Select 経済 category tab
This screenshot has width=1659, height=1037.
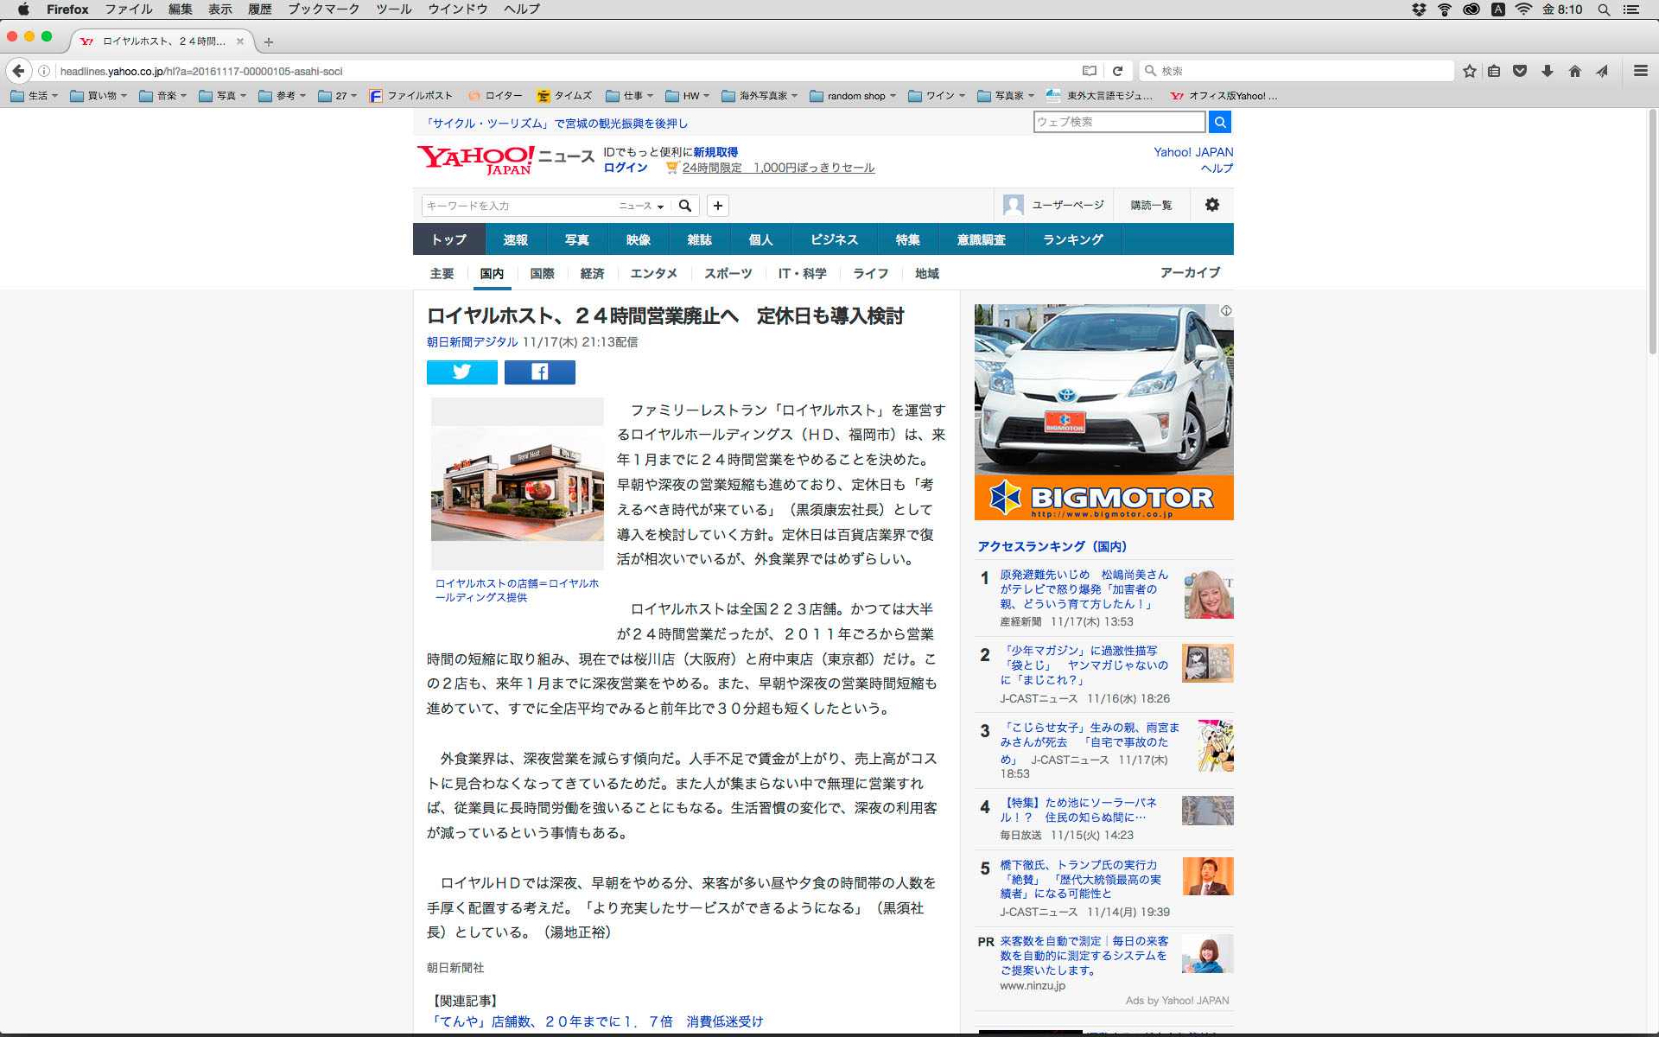click(x=592, y=273)
